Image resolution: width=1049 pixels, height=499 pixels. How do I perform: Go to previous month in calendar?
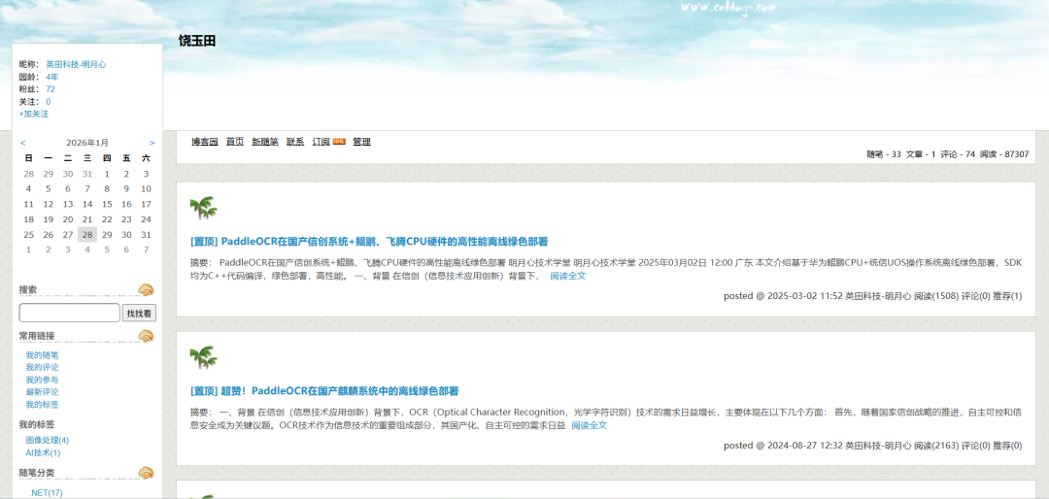pyautogui.click(x=23, y=143)
